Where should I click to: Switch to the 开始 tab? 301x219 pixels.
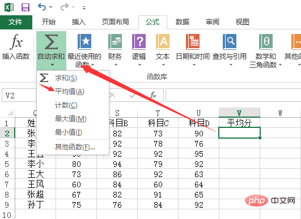49,22
